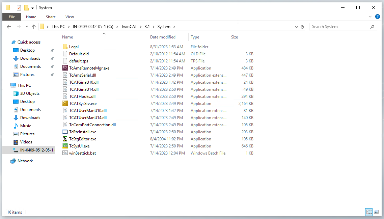
Task: Click the Windows Batch File type cell
Action: tap(208, 153)
